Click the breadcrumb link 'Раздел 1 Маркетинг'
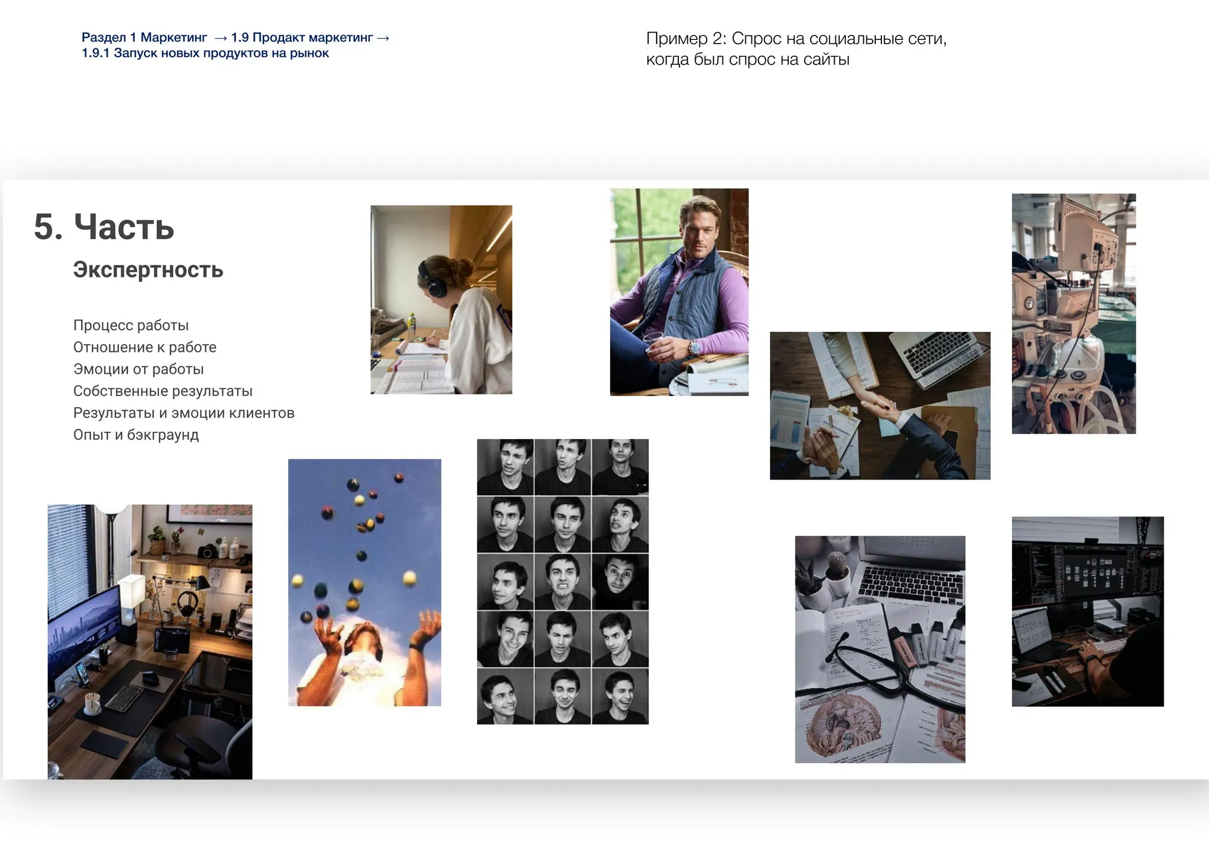The width and height of the screenshot is (1209, 855). (144, 37)
